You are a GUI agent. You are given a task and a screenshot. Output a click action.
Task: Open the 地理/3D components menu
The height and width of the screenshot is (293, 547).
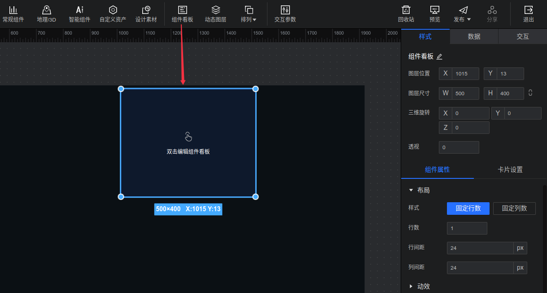click(x=46, y=14)
